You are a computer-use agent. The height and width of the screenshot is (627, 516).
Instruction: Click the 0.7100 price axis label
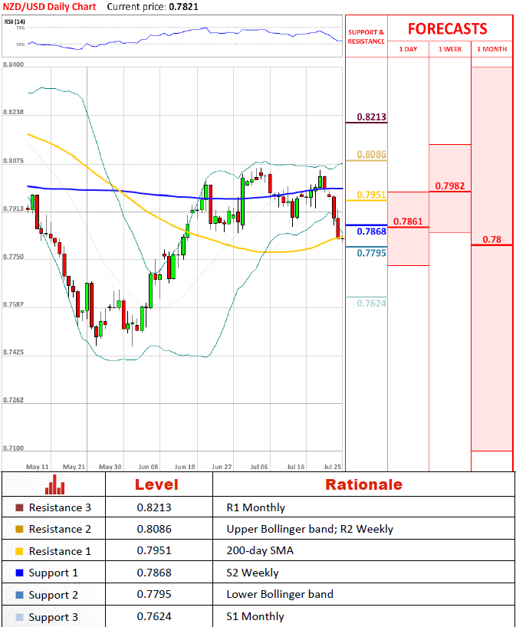click(14, 448)
